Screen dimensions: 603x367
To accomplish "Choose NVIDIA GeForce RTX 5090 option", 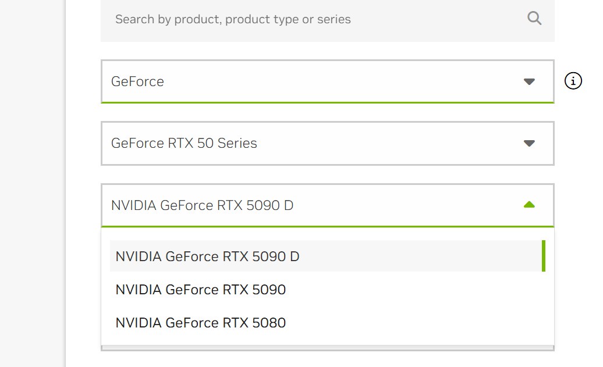I will tap(201, 290).
